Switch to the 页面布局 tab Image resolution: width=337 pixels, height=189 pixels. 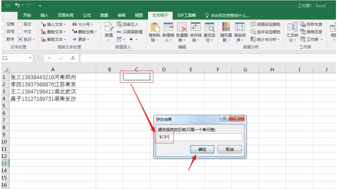(65, 15)
